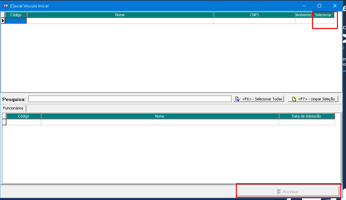This screenshot has width=346, height=200.
Task: Toggle the Selecionar cell in first company row
Action: pyautogui.click(x=323, y=21)
